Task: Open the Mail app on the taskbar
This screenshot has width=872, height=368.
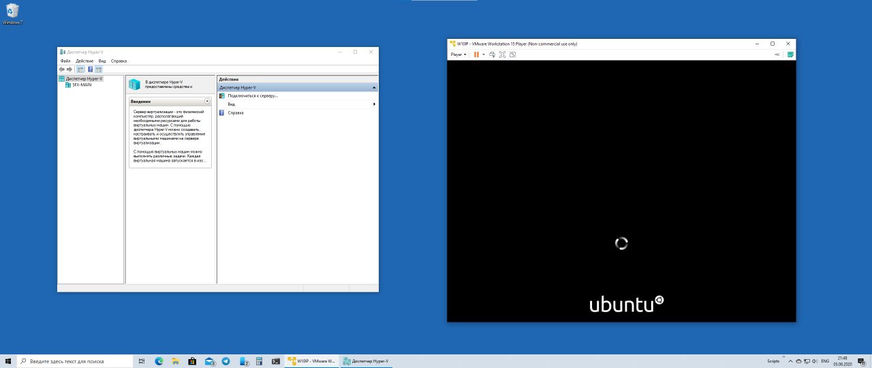Action: [x=210, y=361]
